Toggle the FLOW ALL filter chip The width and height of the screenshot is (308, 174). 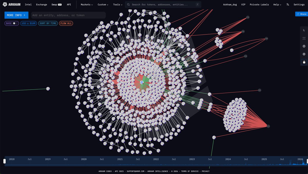[x=66, y=23]
